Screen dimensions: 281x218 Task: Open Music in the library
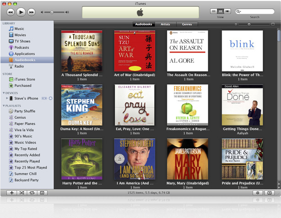27,29
